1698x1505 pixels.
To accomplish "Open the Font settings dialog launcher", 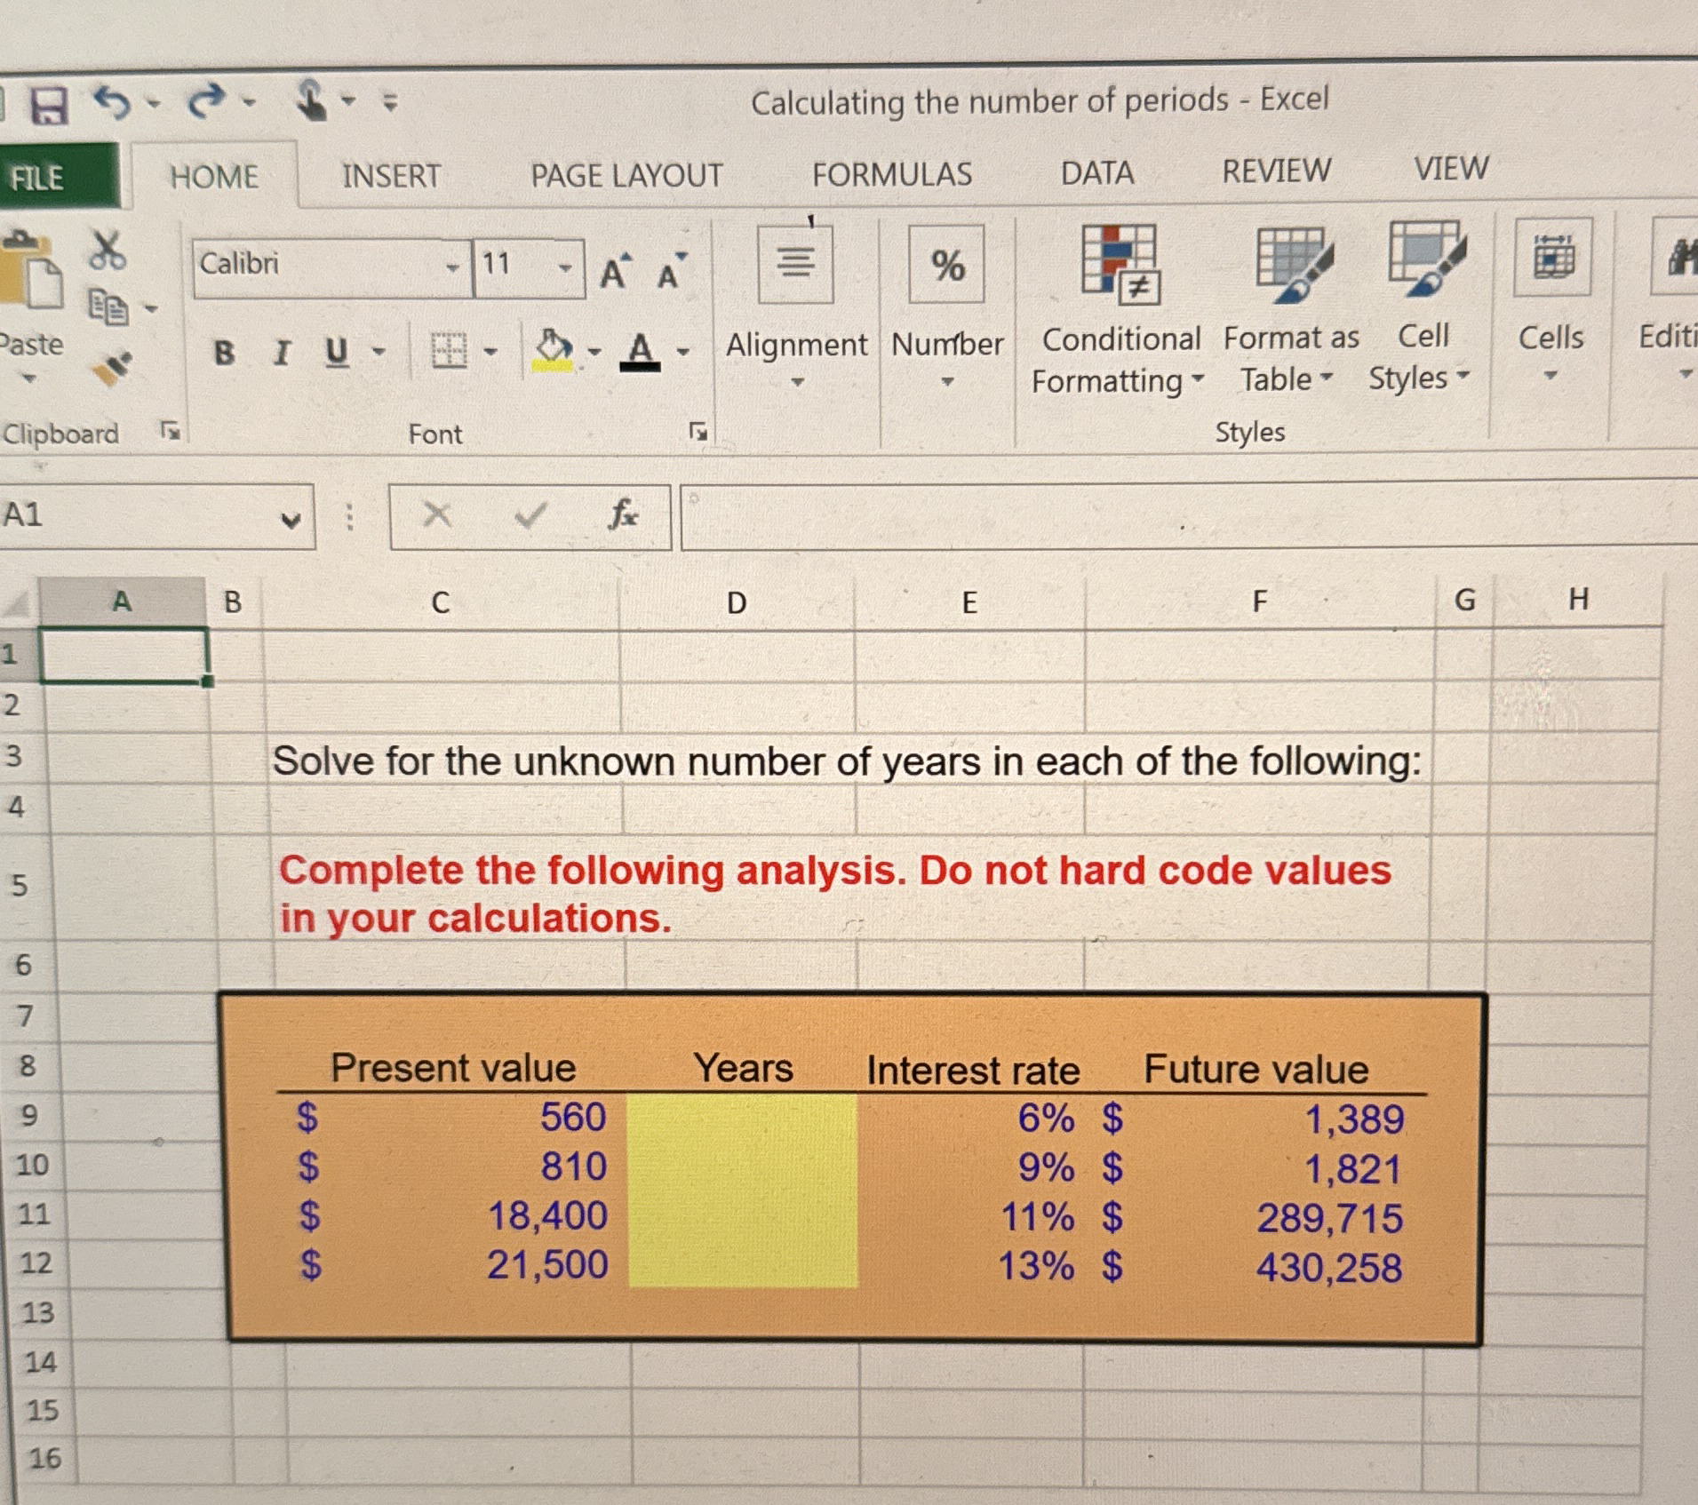I will pyautogui.click(x=698, y=432).
